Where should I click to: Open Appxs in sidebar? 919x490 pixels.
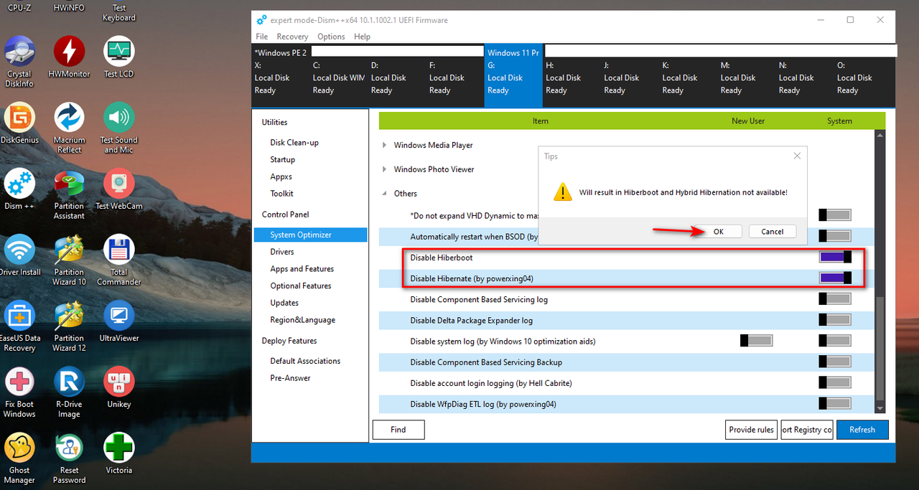click(281, 176)
